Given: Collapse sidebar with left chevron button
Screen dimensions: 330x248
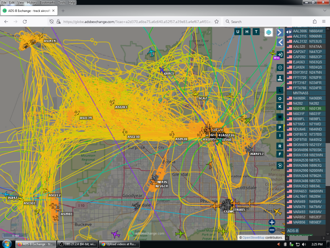Looking at the screenshot, I should (x=280, y=42).
